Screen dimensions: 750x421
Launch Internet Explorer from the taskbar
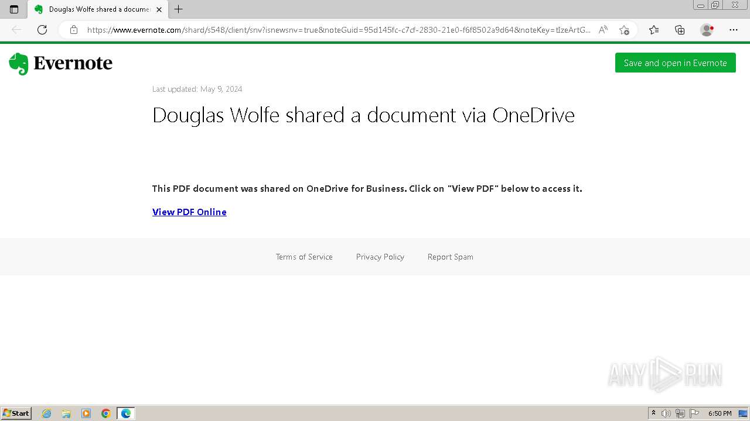coord(46,413)
